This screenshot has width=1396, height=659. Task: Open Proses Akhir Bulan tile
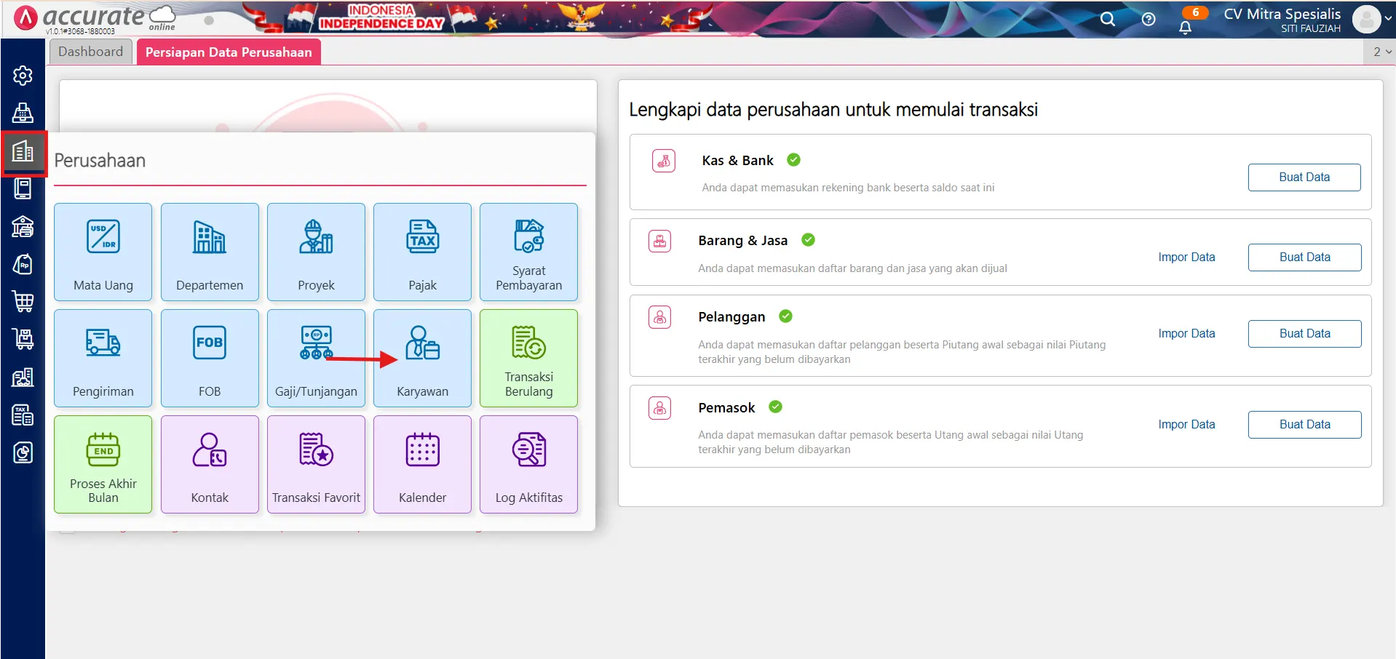103,465
